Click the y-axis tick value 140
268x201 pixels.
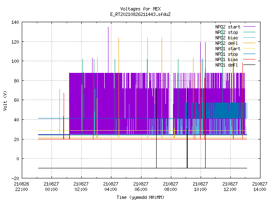15,22
